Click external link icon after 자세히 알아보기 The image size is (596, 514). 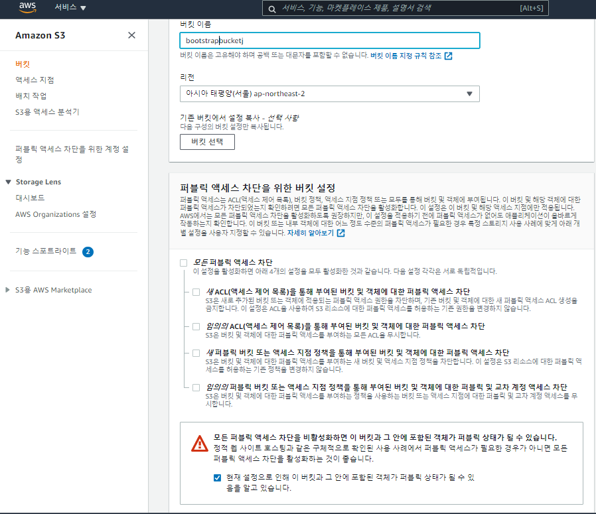coord(341,233)
